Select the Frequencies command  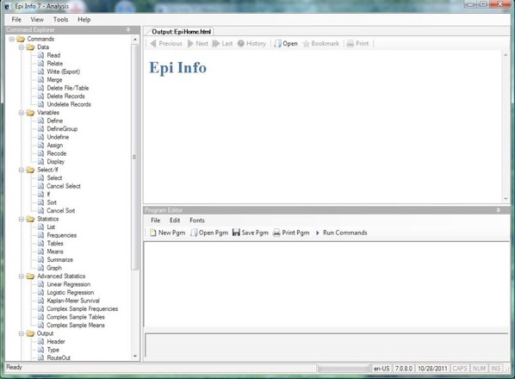tap(62, 235)
